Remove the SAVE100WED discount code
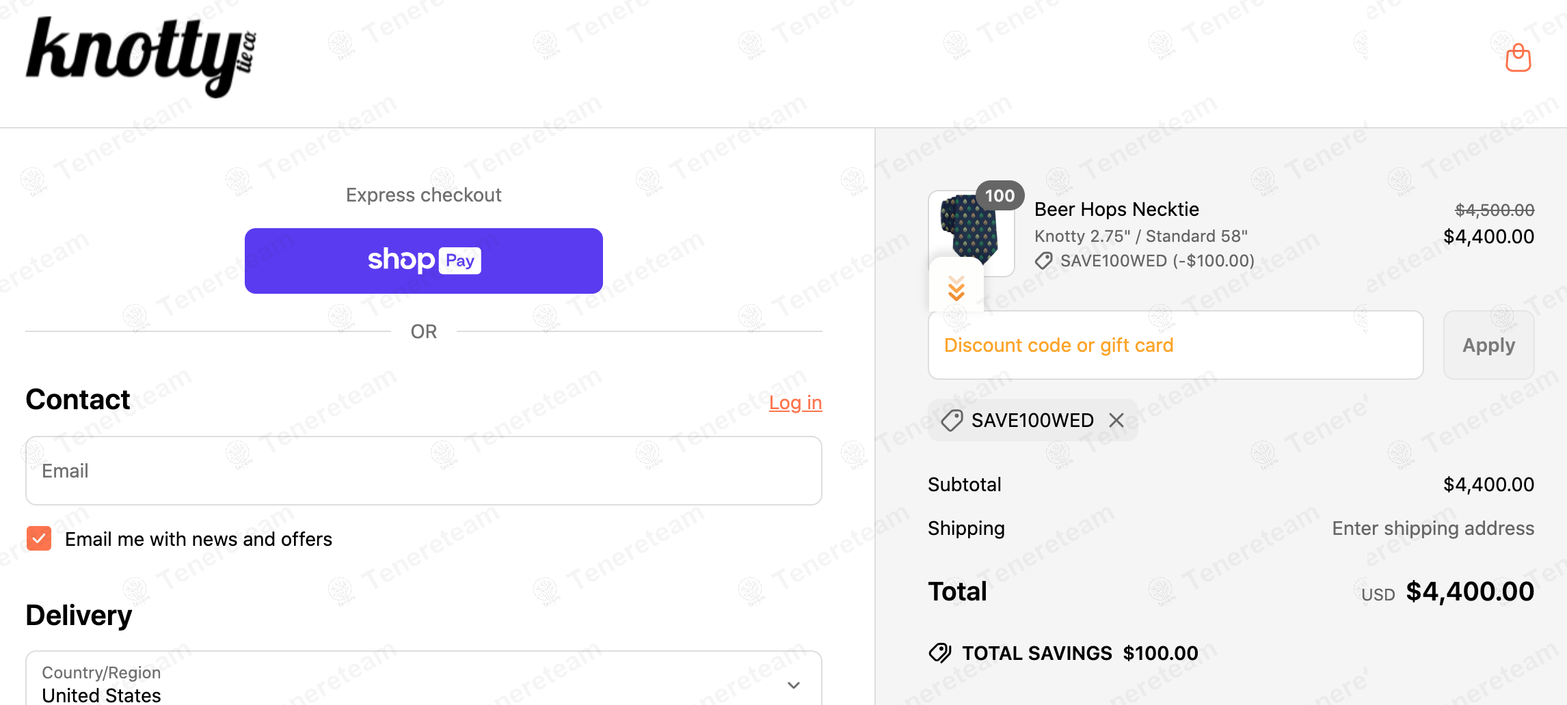Image resolution: width=1567 pixels, height=705 pixels. click(1116, 420)
